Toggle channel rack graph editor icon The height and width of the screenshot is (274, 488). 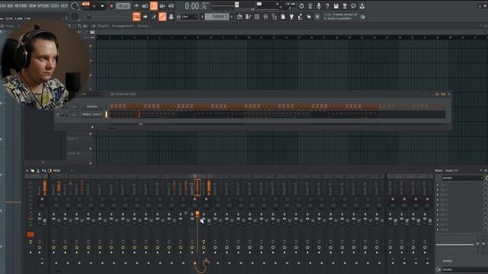coord(437,94)
